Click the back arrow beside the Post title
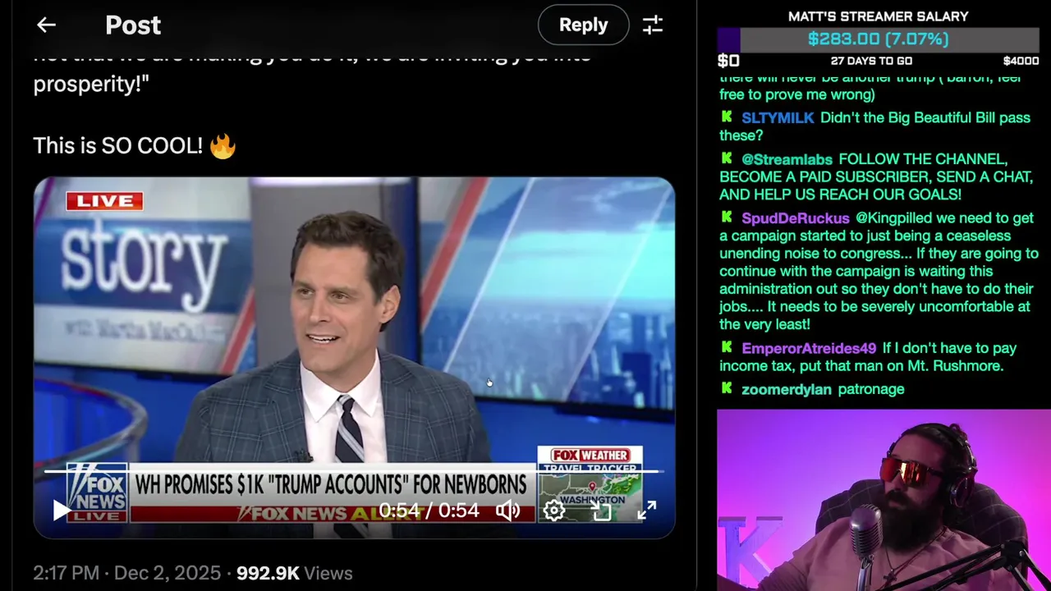This screenshot has width=1051, height=591. click(x=46, y=25)
